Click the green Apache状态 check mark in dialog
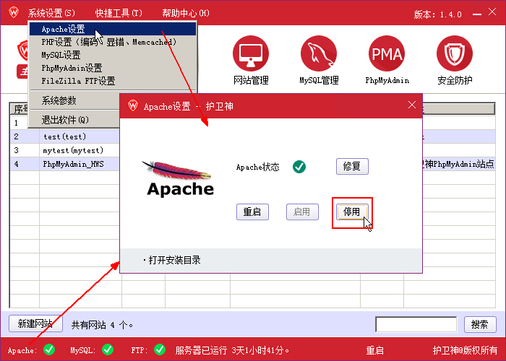 point(299,167)
